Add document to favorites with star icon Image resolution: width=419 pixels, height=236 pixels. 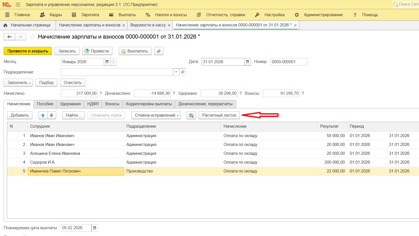click(32, 37)
